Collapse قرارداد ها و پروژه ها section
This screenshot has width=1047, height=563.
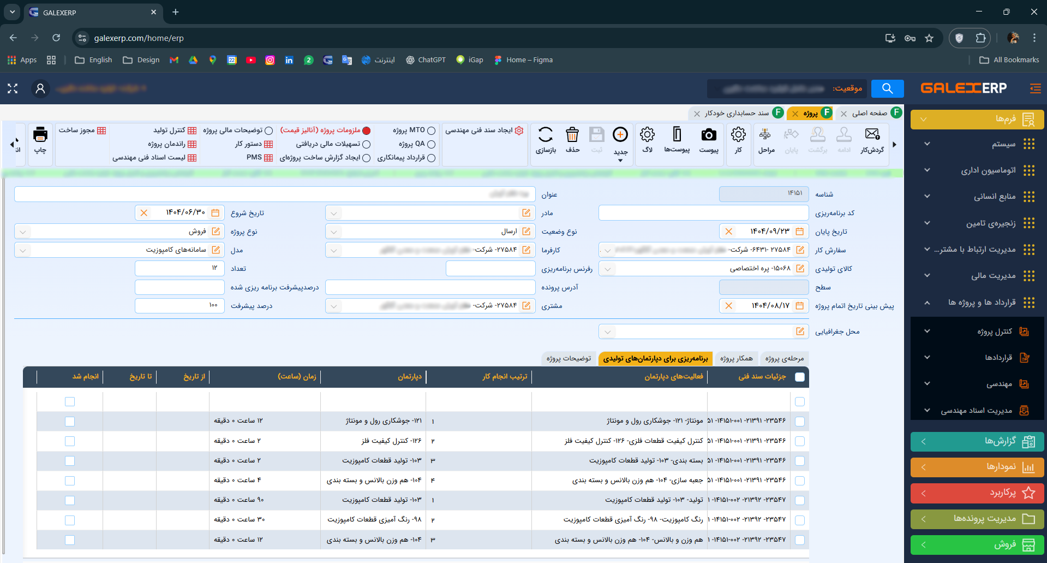point(977,302)
